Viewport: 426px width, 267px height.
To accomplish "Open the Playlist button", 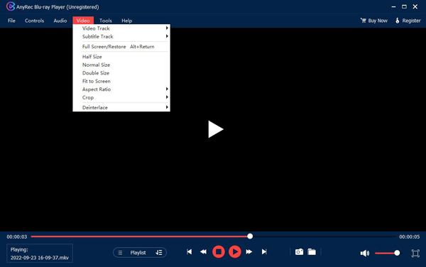I will pos(140,253).
